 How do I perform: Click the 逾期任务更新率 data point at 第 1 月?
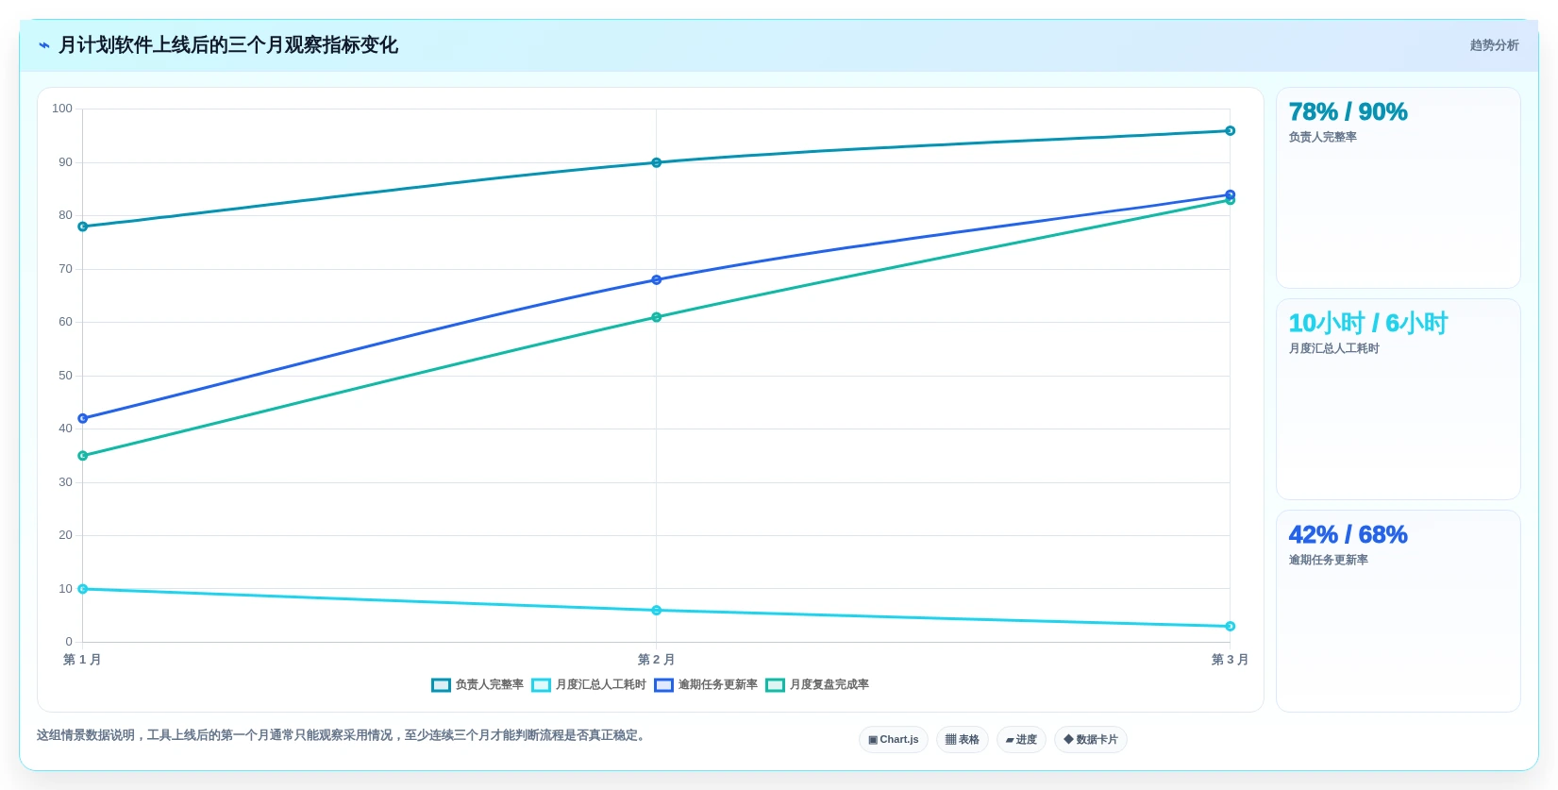(x=83, y=418)
